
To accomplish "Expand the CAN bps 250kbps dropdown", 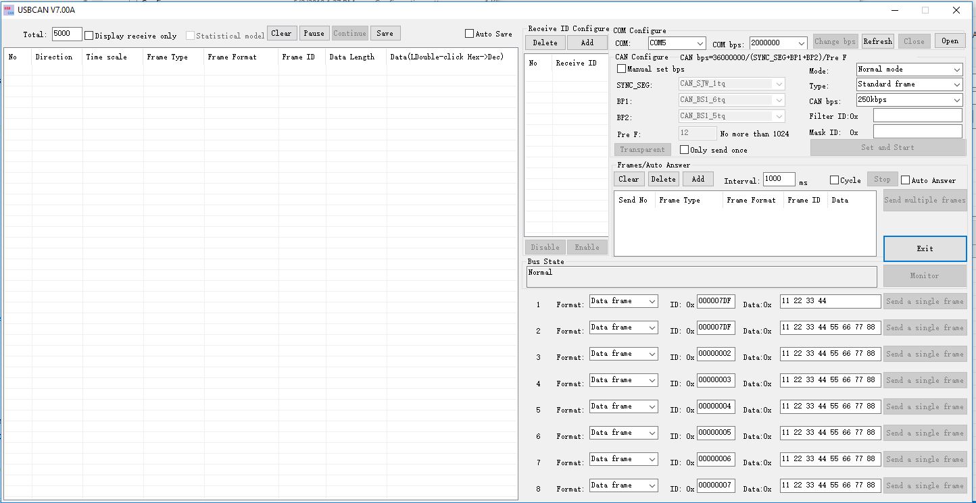I will pos(909,100).
